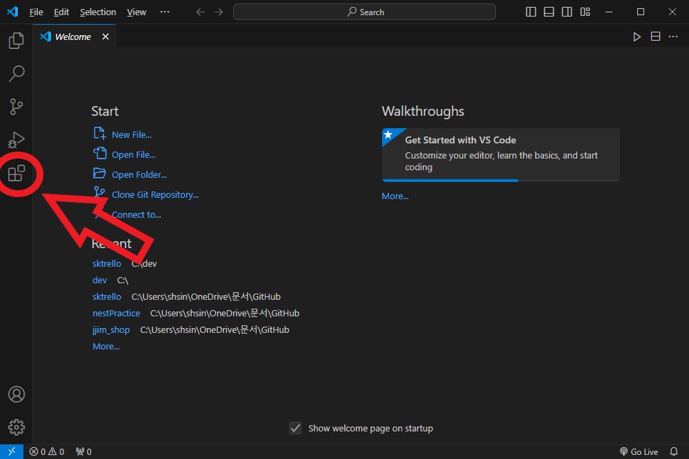
Task: Click Connect to... link
Action: (x=137, y=215)
